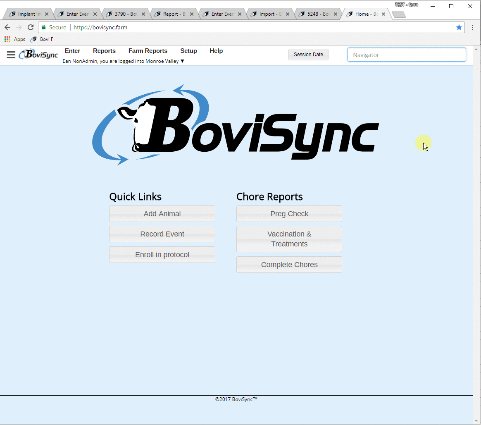Screen dimensions: 481x425
Task: Close the Implant Im tab
Action: (47, 14)
